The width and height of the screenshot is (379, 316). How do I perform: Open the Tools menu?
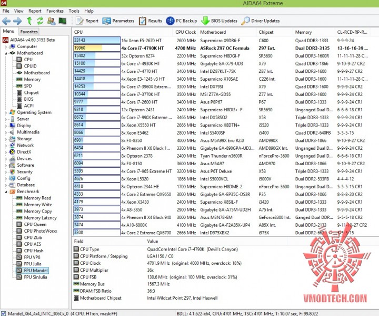(74, 11)
